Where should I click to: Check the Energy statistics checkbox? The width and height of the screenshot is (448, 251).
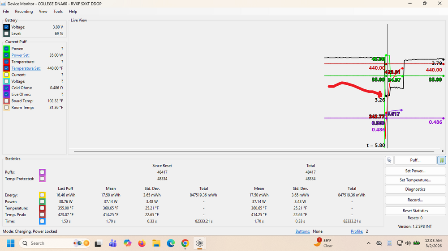42,195
